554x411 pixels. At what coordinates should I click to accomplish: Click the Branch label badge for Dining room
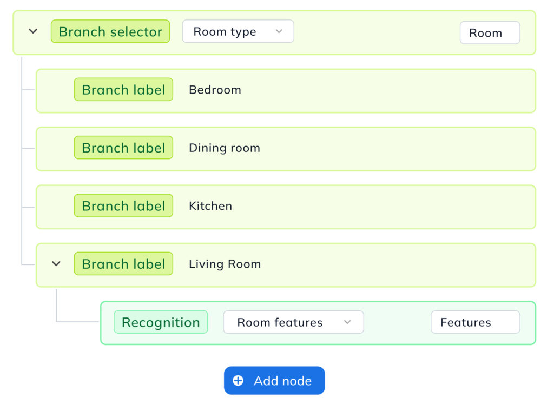point(123,147)
